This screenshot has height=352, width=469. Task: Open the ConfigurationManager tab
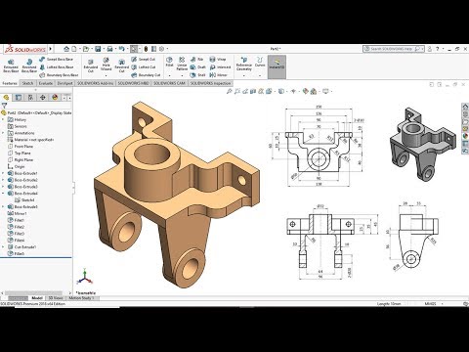coord(30,97)
